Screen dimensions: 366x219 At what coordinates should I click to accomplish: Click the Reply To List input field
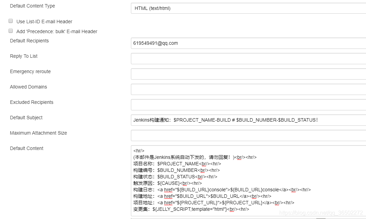click(x=248, y=59)
